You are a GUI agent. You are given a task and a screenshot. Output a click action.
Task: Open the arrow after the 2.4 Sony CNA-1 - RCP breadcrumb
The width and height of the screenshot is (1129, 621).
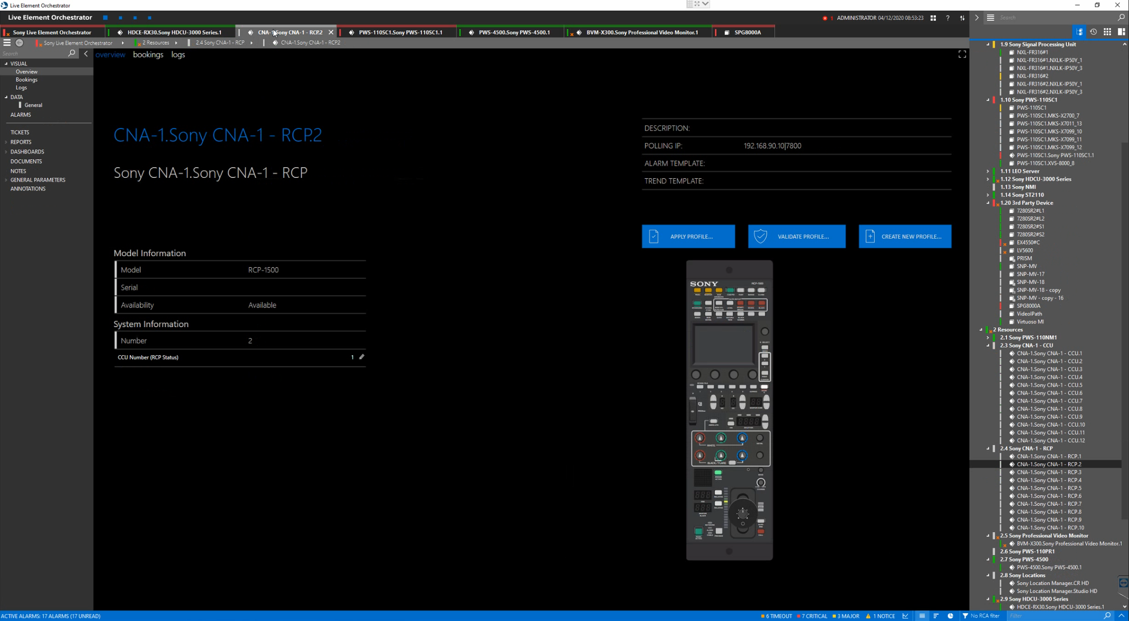pyautogui.click(x=251, y=43)
